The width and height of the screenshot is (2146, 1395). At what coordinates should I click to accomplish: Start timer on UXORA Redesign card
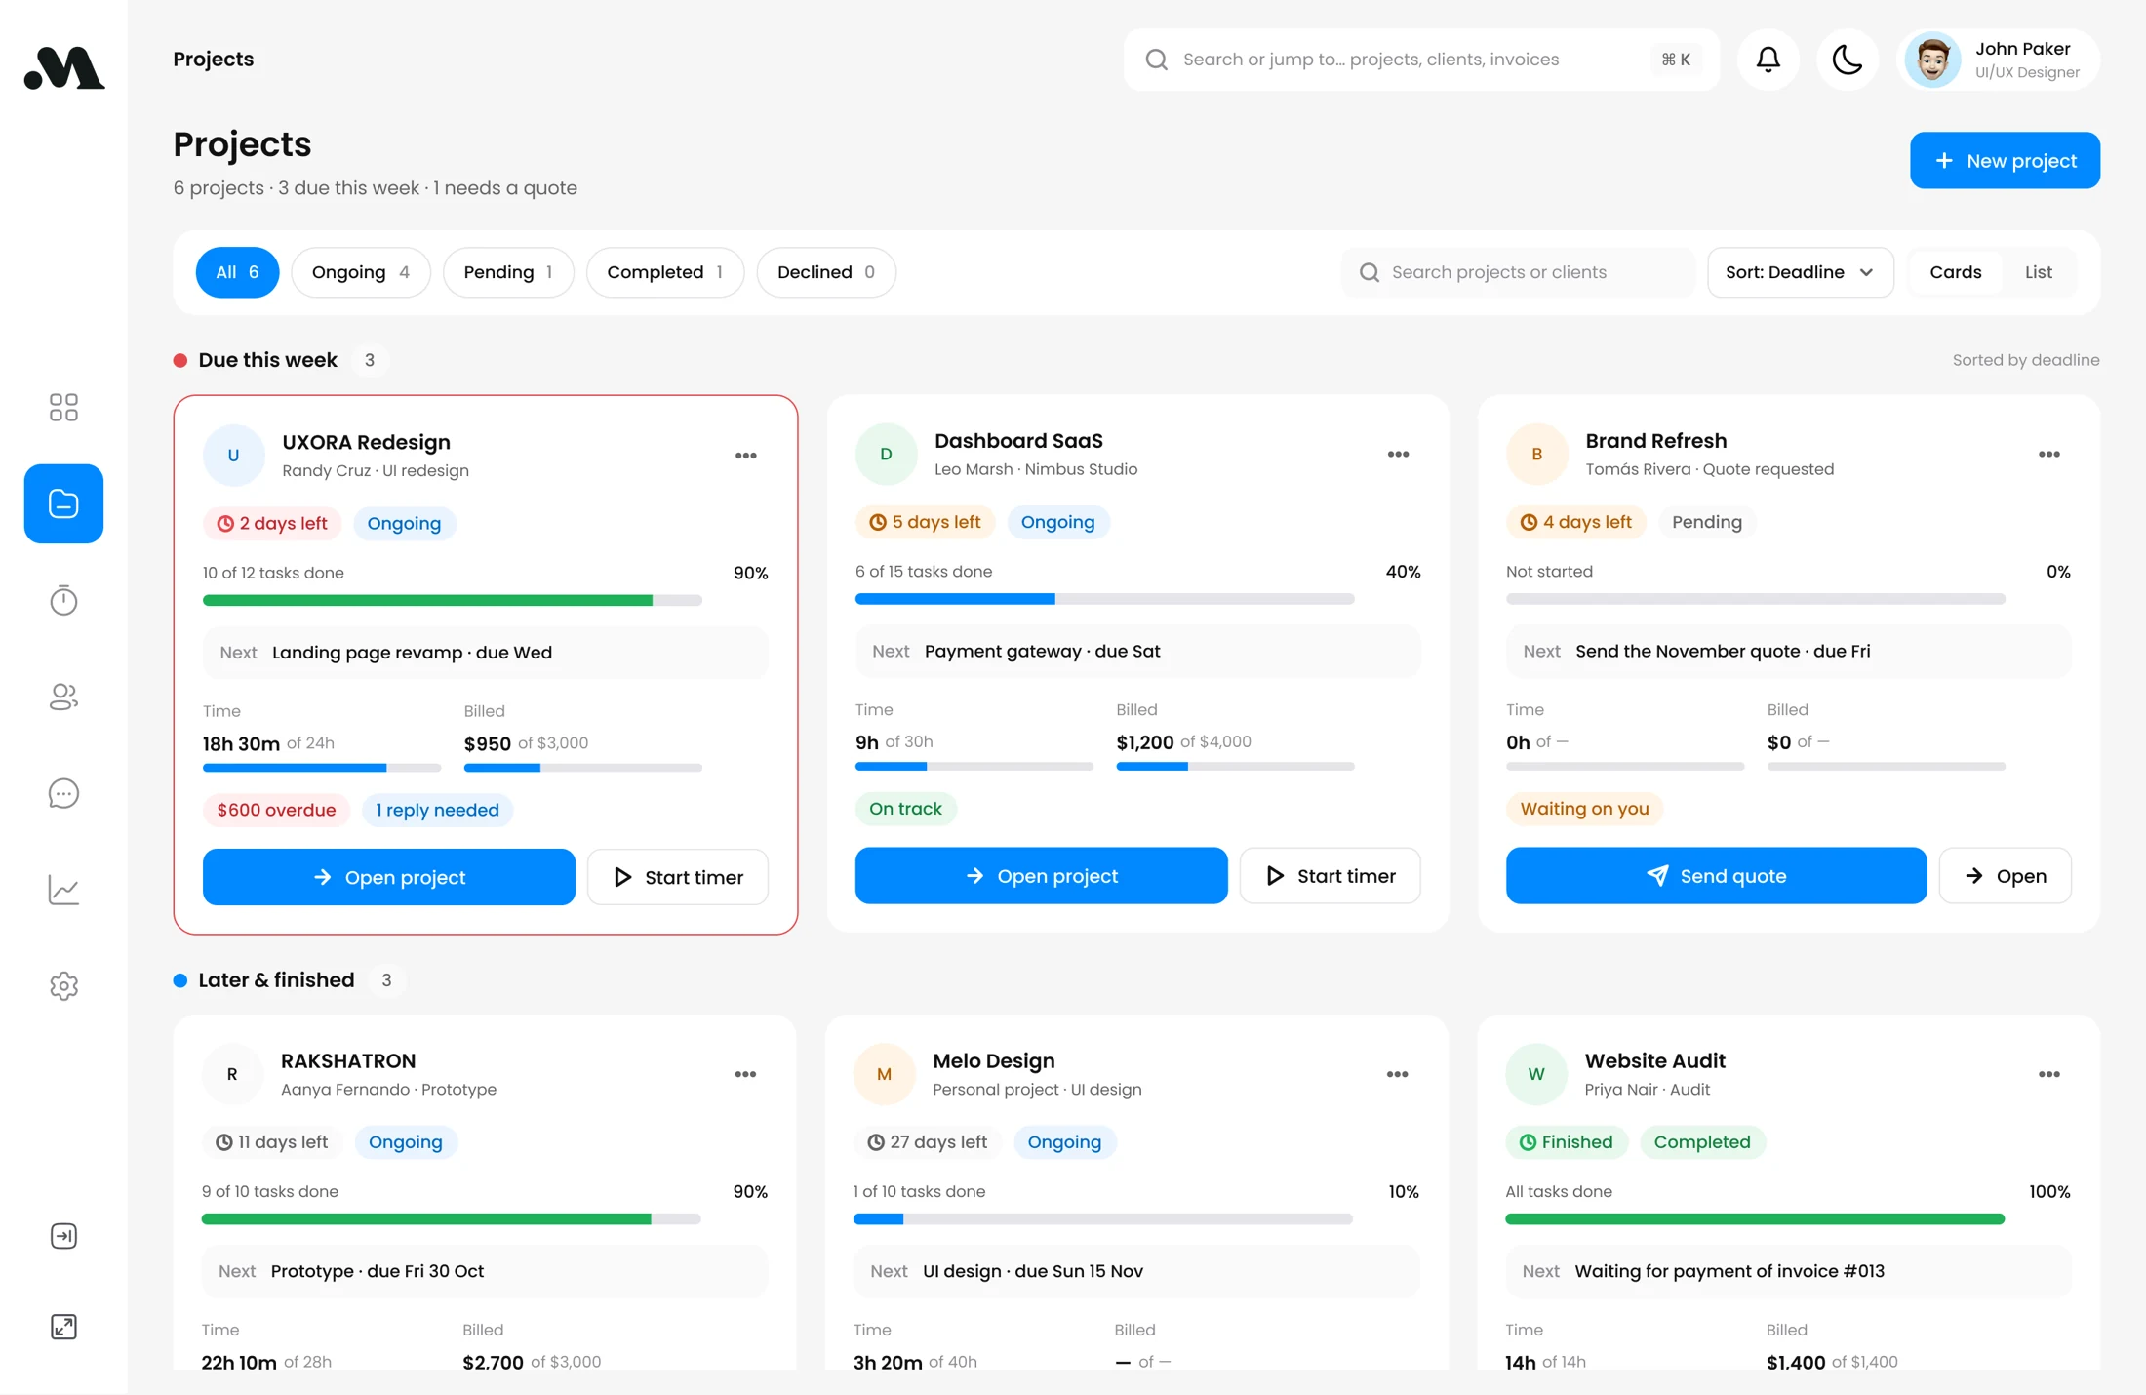pyautogui.click(x=678, y=877)
